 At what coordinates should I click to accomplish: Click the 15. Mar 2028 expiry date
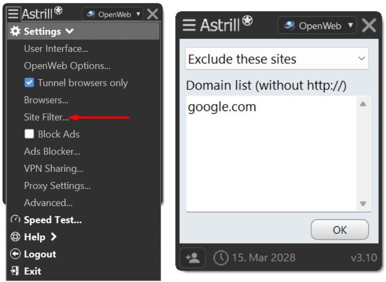[264, 258]
